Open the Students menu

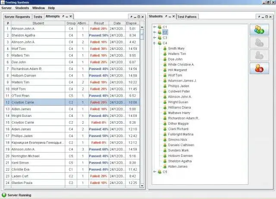(x=22, y=8)
